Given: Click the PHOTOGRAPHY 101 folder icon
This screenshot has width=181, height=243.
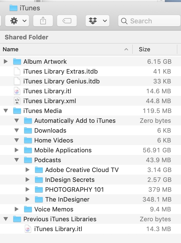Looking at the screenshot, I should tap(39, 190).
